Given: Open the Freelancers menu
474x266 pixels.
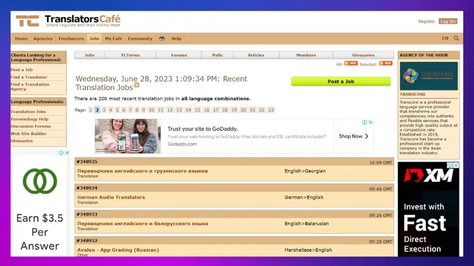Looking at the screenshot, I should tap(71, 38).
